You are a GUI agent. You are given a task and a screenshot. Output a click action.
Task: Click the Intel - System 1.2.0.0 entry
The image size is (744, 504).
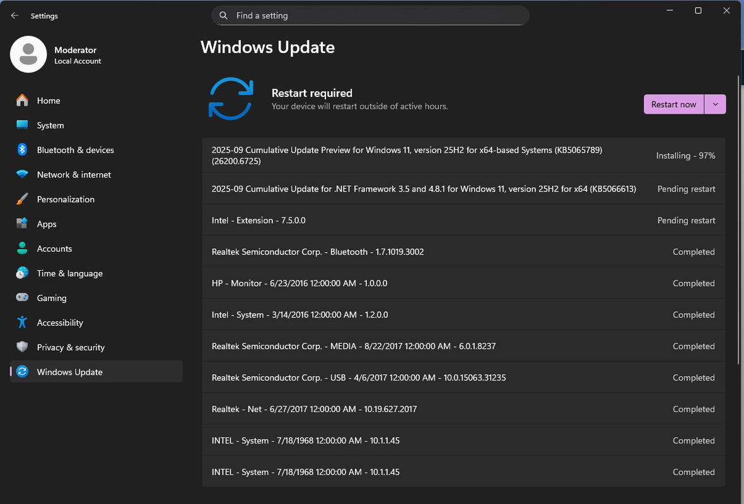(463, 314)
